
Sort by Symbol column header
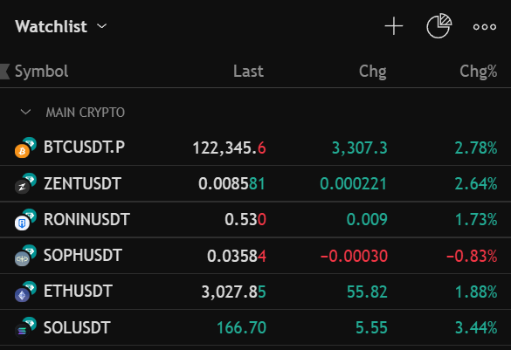coord(42,72)
